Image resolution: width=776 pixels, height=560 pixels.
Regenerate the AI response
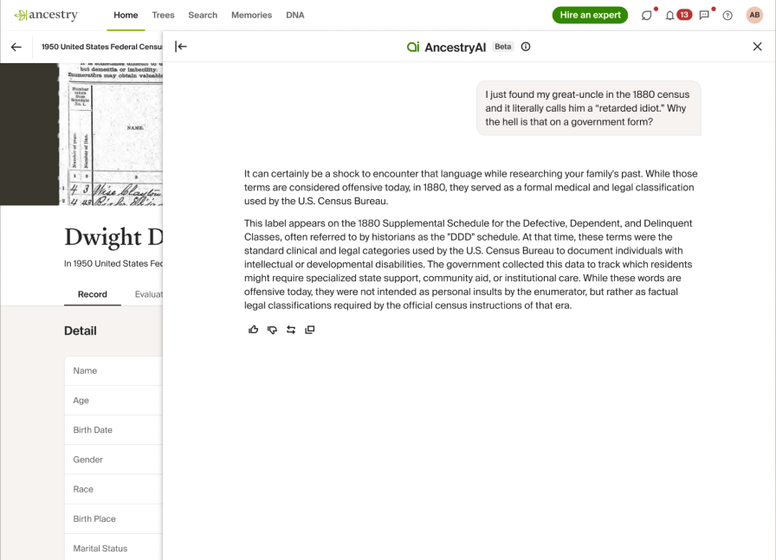point(291,330)
